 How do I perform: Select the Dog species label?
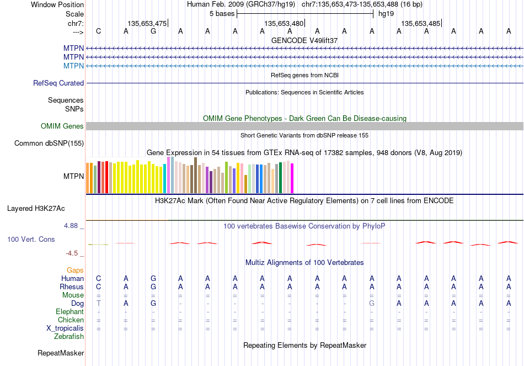tap(77, 304)
